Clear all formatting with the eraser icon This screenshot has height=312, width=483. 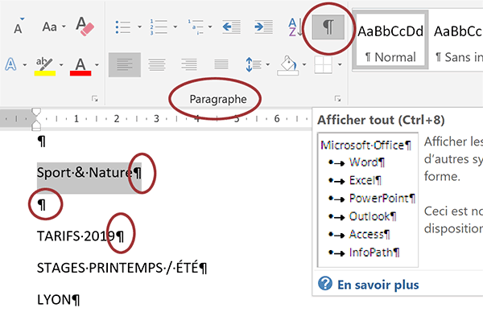tap(85, 27)
